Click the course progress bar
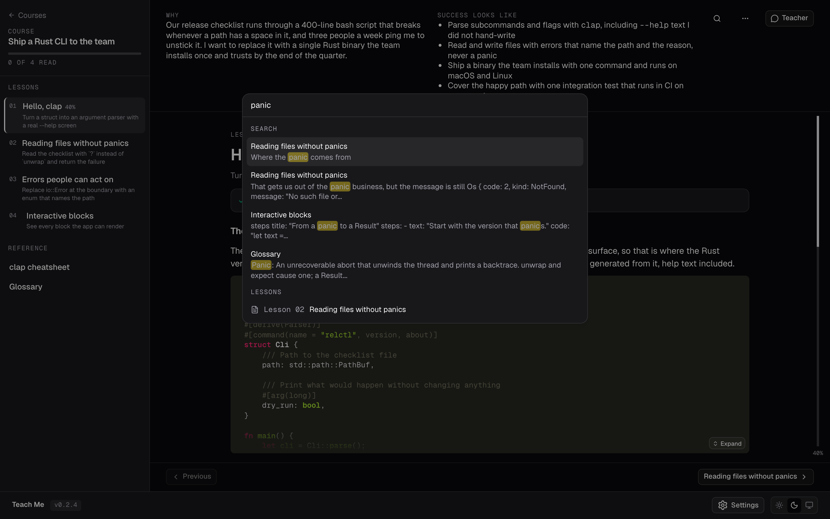The width and height of the screenshot is (830, 519). tap(75, 54)
